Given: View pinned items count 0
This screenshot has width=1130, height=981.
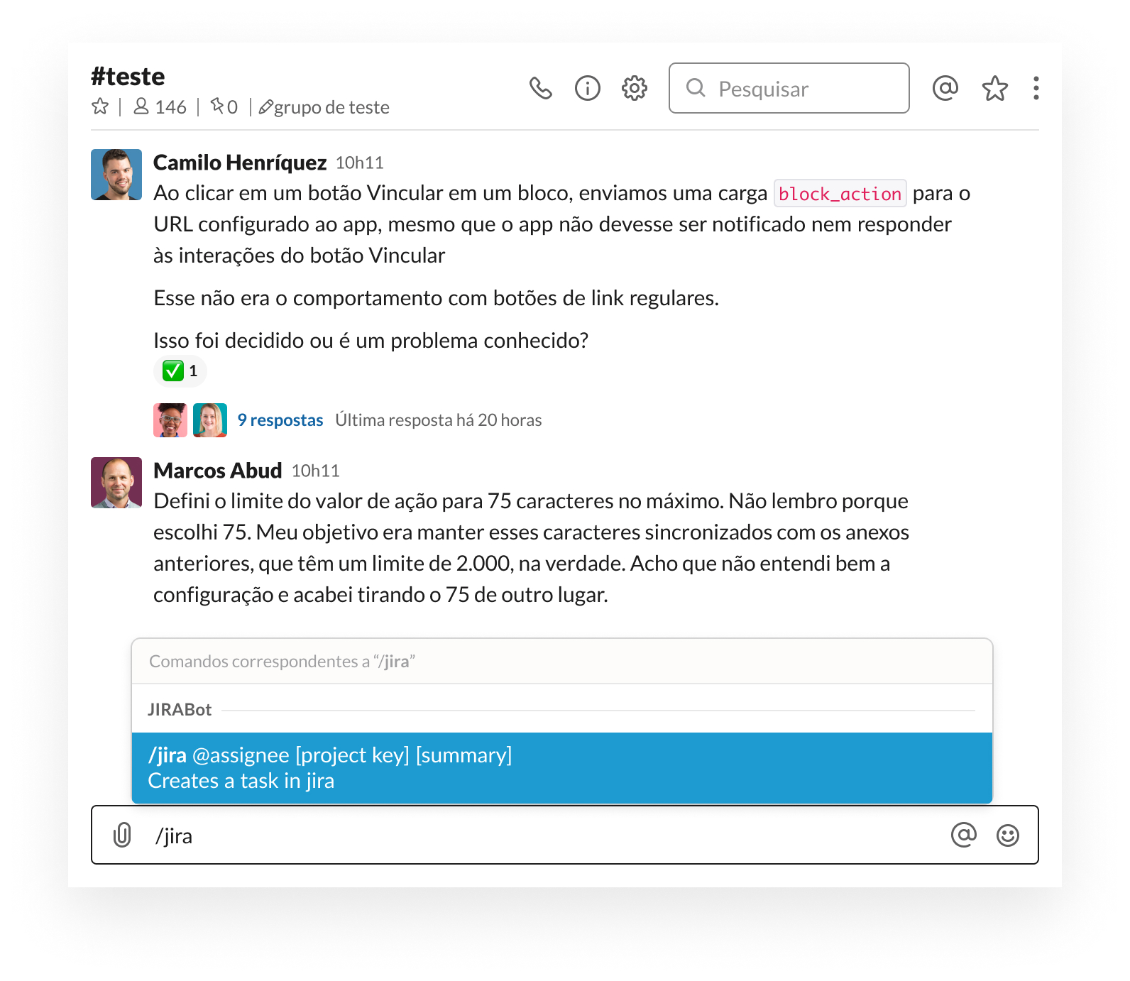Looking at the screenshot, I should click(x=224, y=106).
